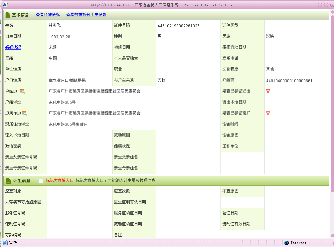Select the ID number 445102198302261937
This screenshot has width=334, height=247.
(x=178, y=26)
